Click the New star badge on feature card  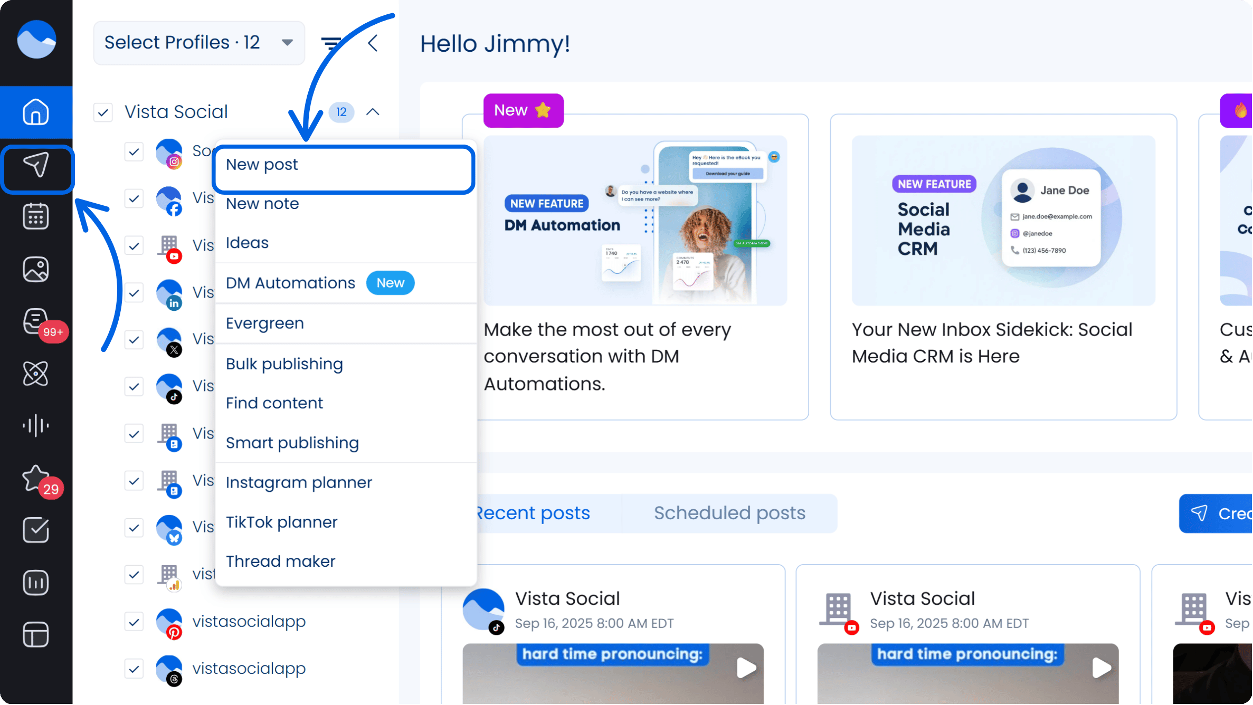tap(524, 110)
